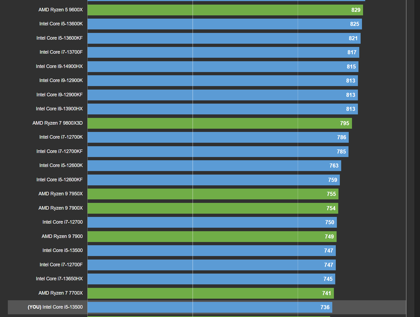Select the blue bar scoring 821
Image resolution: width=420 pixels, height=317 pixels.
point(224,38)
